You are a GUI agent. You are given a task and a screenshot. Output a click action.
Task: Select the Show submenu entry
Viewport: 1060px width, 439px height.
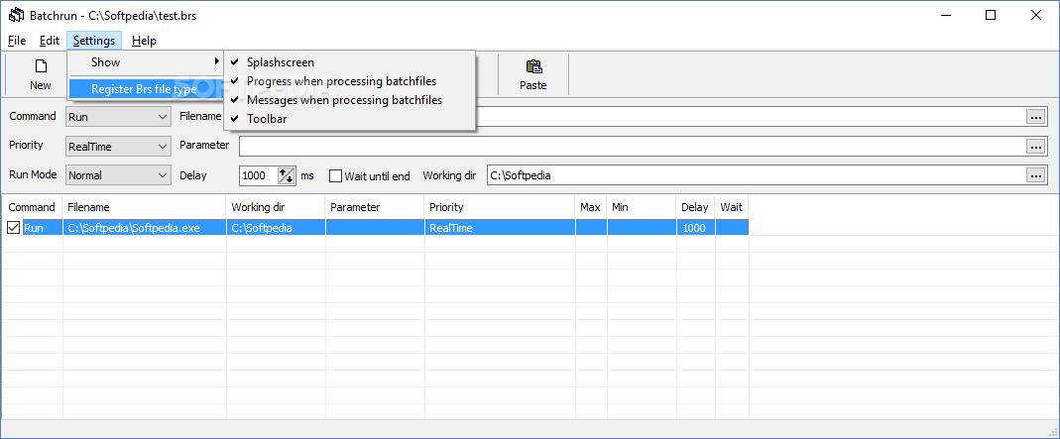146,62
